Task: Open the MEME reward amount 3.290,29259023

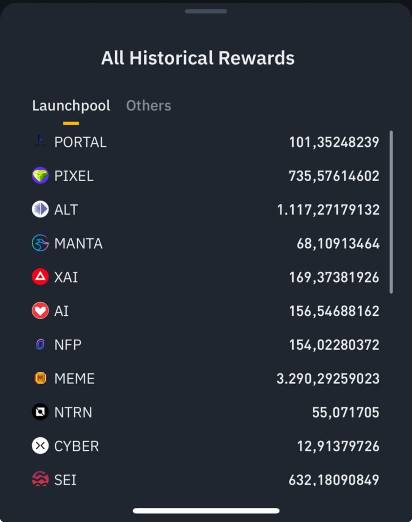Action: 328,378
